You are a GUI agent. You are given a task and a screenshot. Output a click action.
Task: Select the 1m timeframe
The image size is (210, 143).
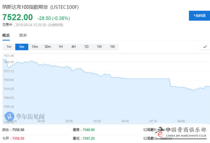[9, 47]
